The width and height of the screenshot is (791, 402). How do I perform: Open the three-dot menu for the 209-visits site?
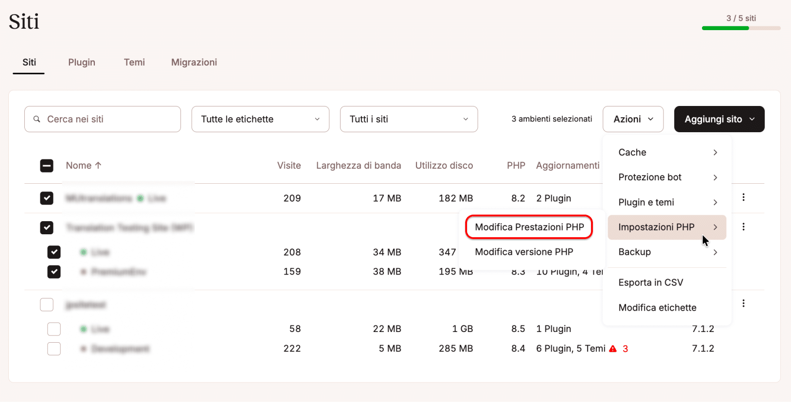coord(743,197)
